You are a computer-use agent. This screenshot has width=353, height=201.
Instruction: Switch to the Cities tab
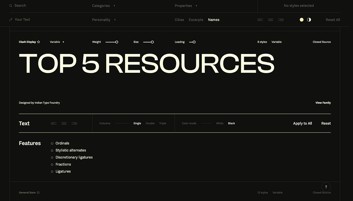[179, 20]
